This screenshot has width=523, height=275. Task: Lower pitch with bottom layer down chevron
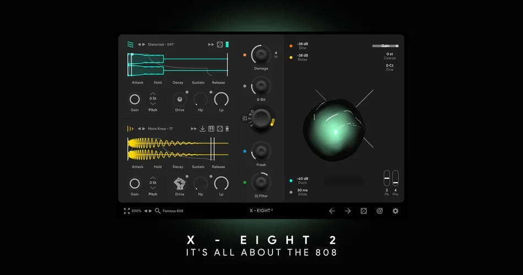pyautogui.click(x=152, y=188)
